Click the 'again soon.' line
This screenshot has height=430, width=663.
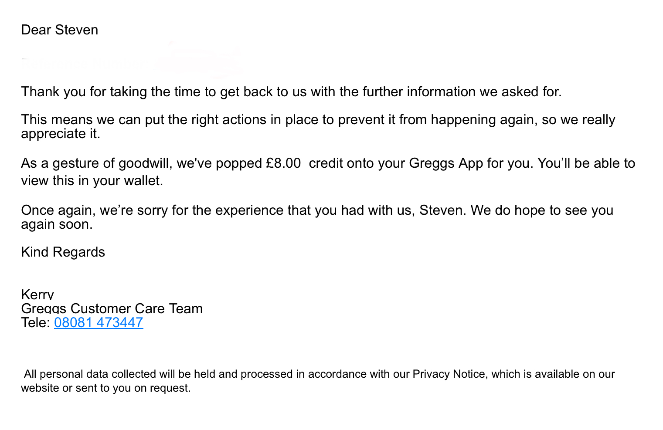57,224
